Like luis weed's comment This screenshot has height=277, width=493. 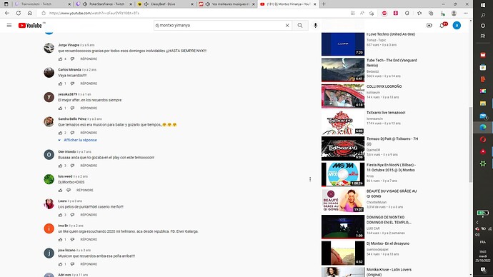60,191
